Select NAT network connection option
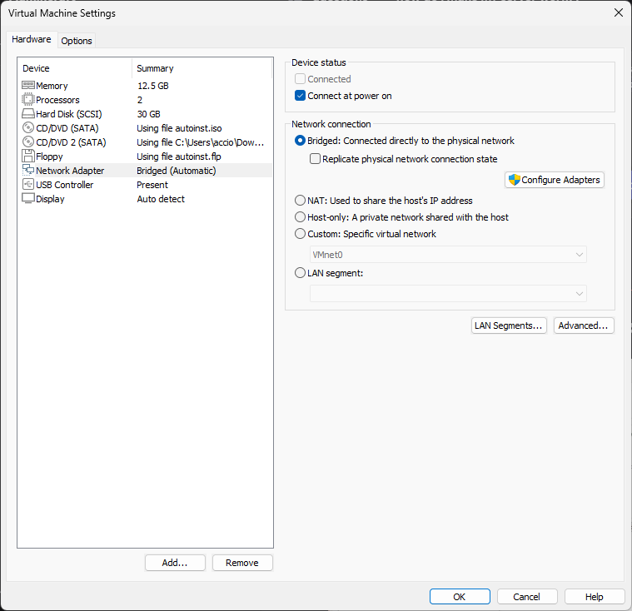Screen dimensions: 632x611 coord(300,201)
